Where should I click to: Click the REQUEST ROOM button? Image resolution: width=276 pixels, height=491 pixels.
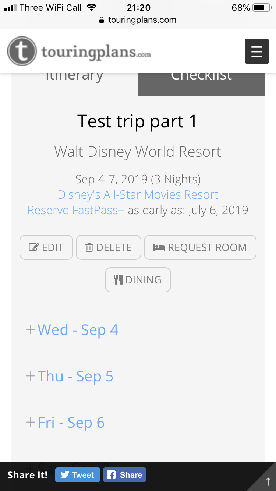[x=200, y=247]
